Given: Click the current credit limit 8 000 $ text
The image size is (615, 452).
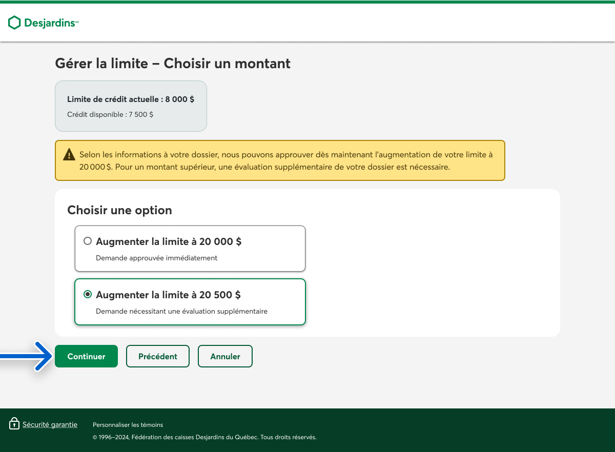Looking at the screenshot, I should (131, 99).
